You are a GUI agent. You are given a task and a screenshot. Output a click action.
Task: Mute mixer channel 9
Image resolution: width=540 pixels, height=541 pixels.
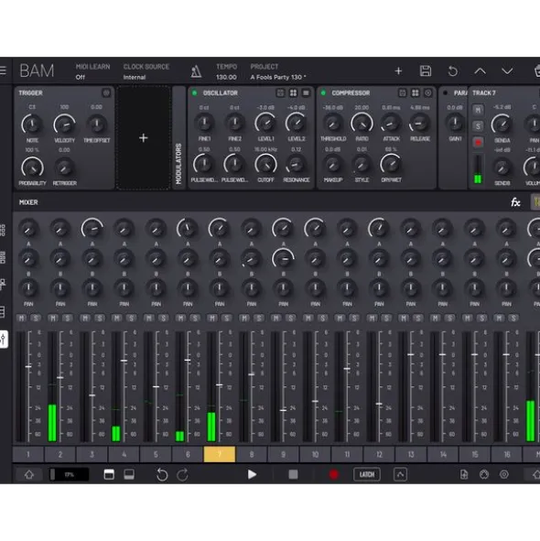coord(276,319)
